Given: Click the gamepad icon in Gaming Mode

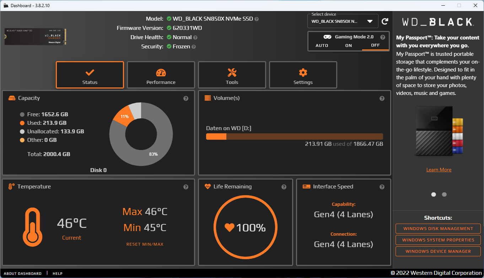Looking at the screenshot, I should pos(327,37).
